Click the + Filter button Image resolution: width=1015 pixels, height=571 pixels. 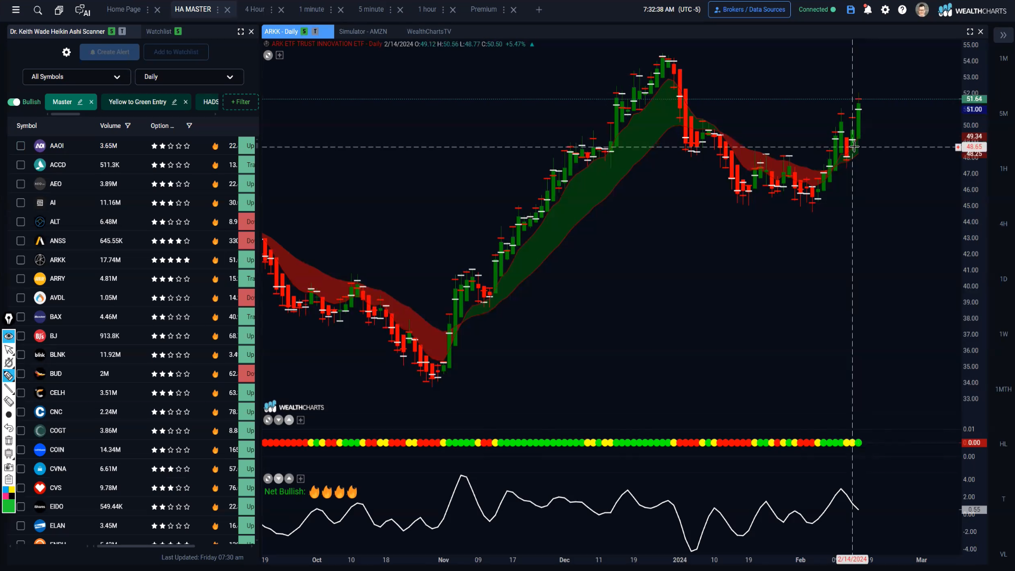point(241,102)
